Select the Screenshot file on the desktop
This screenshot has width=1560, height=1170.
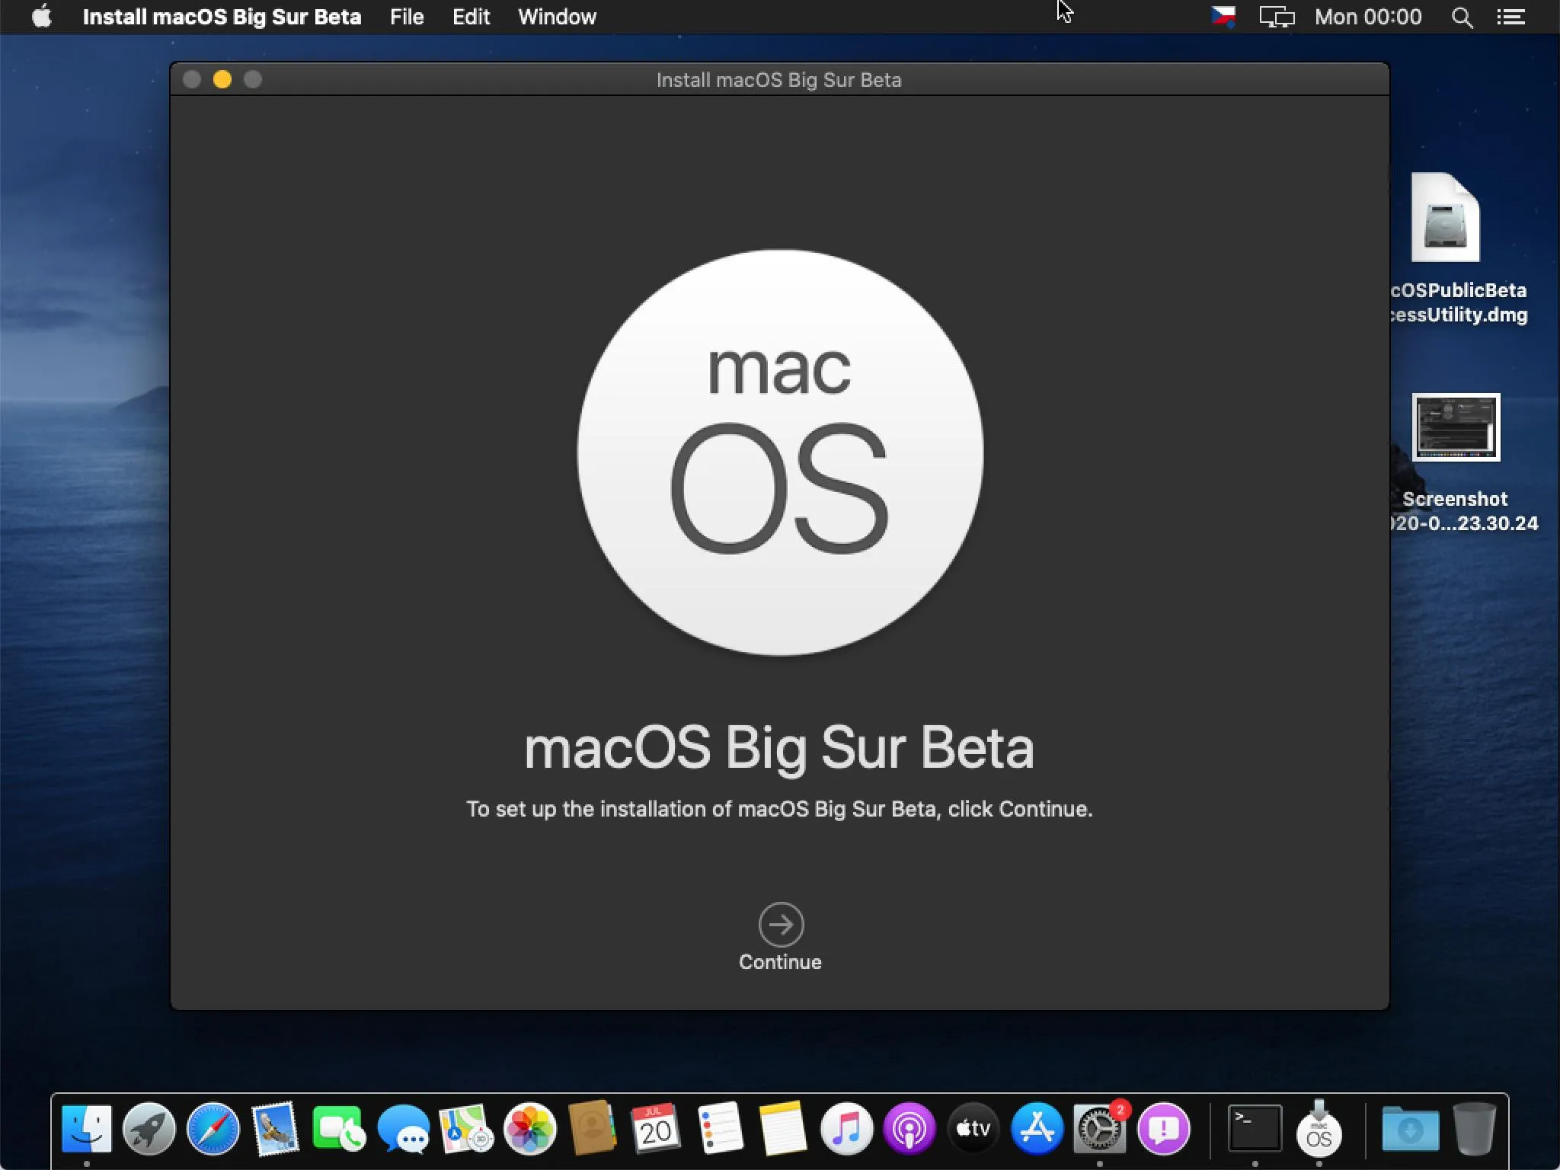click(1456, 427)
